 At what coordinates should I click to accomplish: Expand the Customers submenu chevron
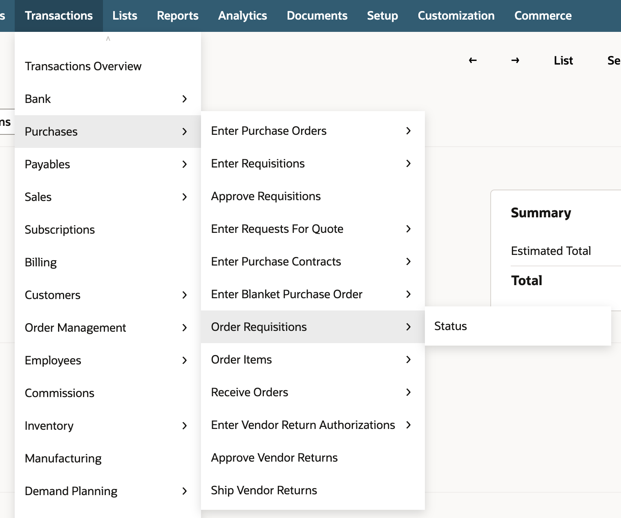(185, 295)
